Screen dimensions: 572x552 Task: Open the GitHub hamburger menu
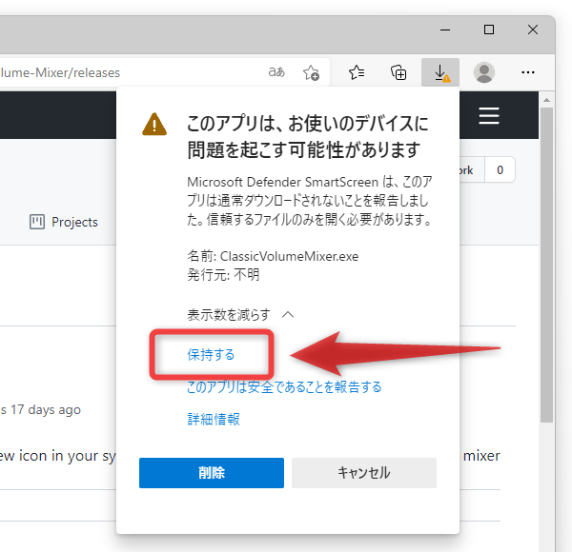(489, 115)
